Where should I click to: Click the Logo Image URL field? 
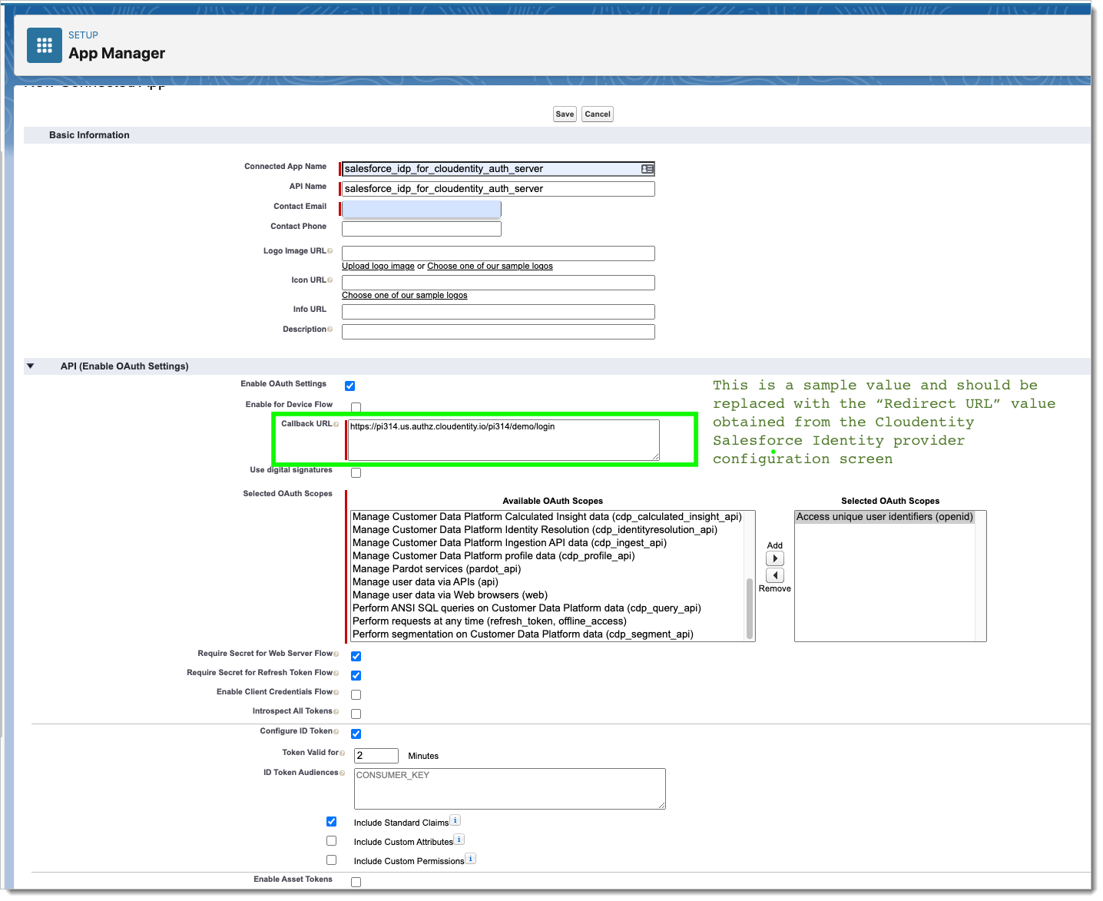498,253
